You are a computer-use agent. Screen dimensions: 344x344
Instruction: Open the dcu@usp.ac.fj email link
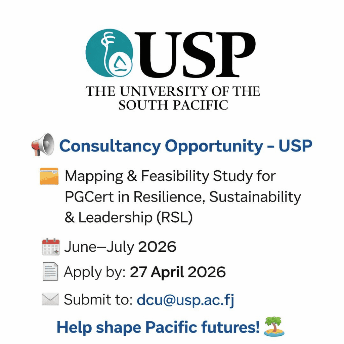185,300
